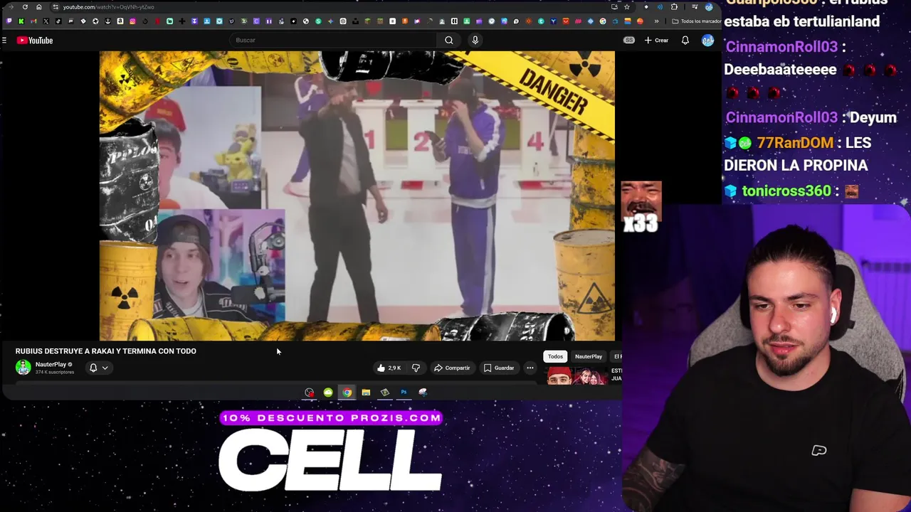The height and width of the screenshot is (512, 911).
Task: Switch to Chrome in the taskbar
Action: coord(347,393)
